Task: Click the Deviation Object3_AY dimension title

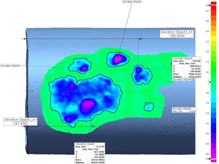Action: tap(177, 32)
